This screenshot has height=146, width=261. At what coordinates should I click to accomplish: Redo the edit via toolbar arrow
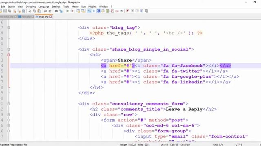pos(50,11)
